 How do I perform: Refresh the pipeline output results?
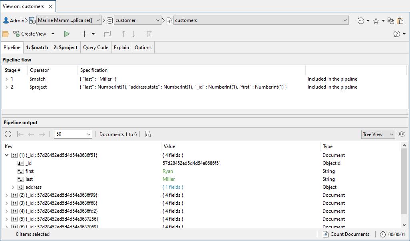coord(8,134)
